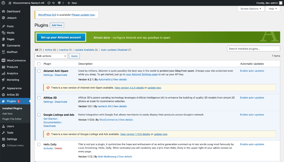Viewport: 284px width, 162px height.
Task: Open the Bulk actions dropdown
Action: [51, 56]
